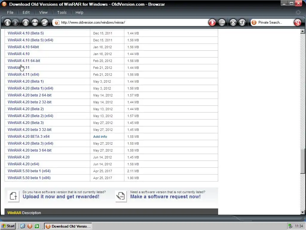The width and height of the screenshot is (306, 230).
Task: Open the WinRAR 4.10 link
Action: click(19, 54)
